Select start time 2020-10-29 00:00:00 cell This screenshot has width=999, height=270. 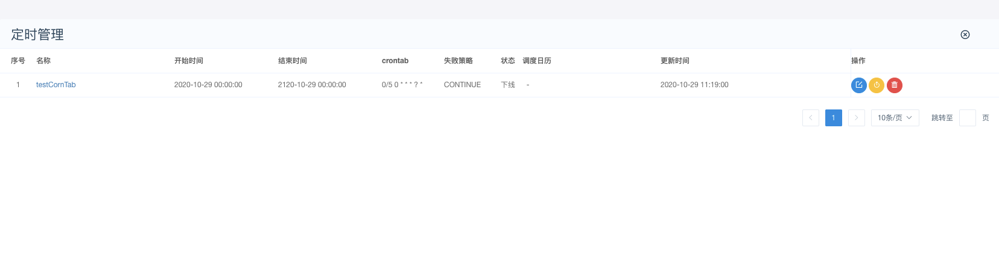[x=208, y=85]
